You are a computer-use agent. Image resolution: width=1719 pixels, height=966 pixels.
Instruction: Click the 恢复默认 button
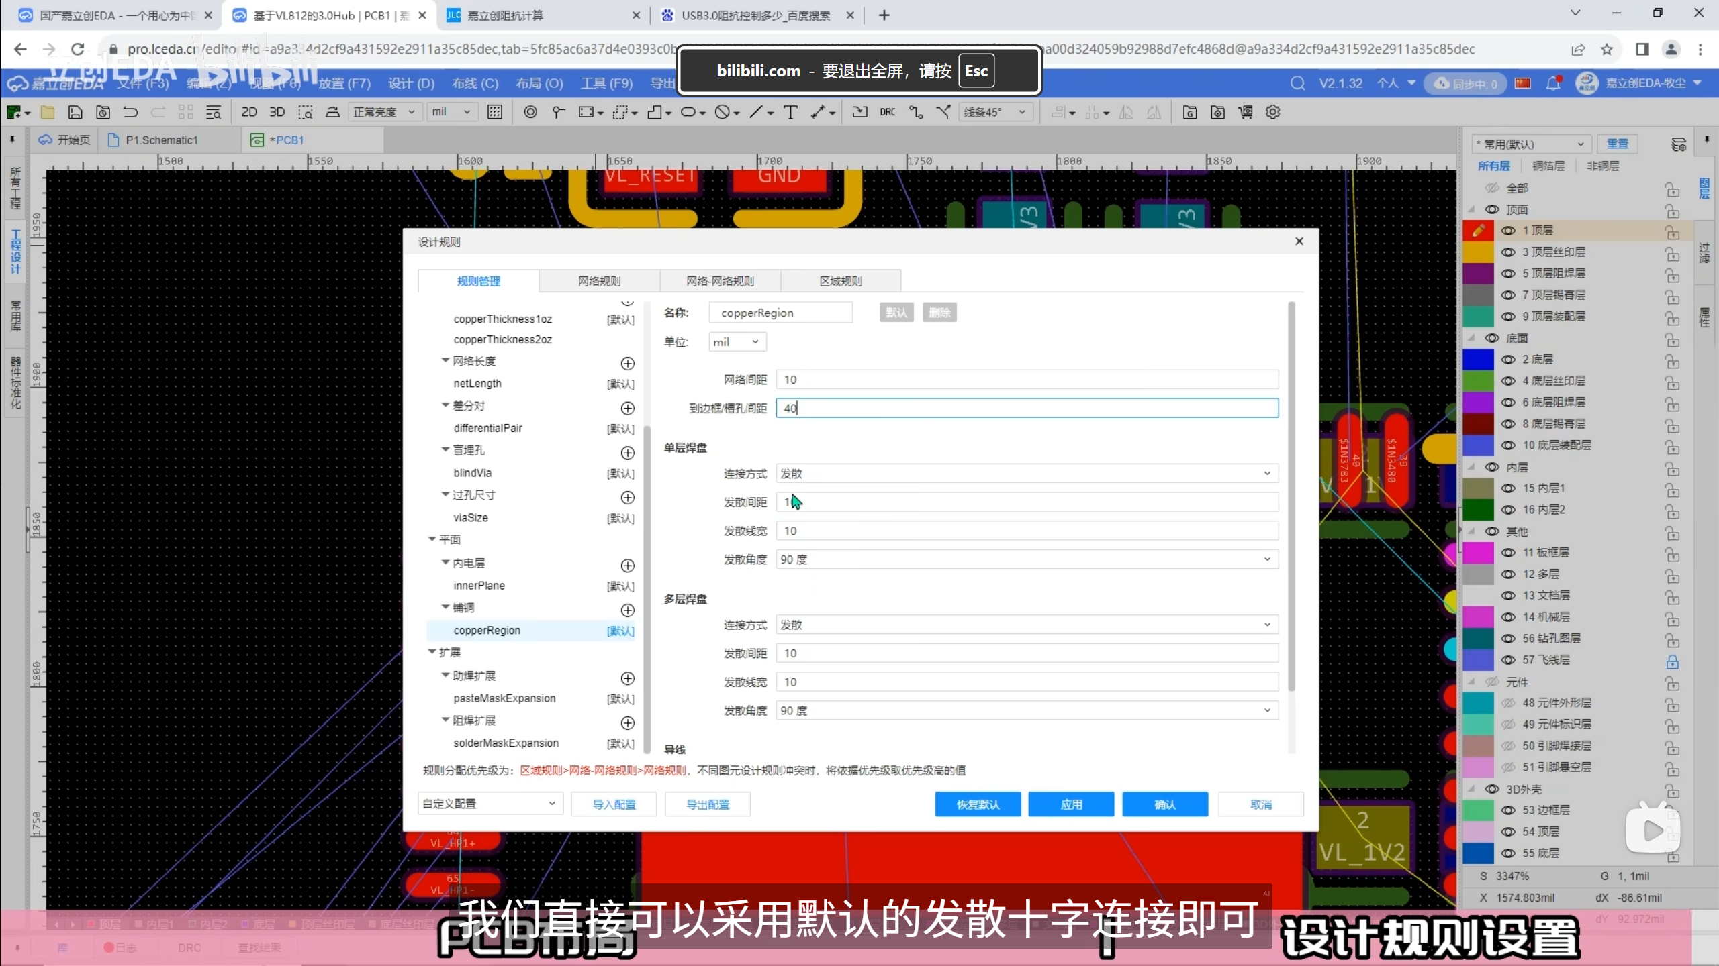coord(978,804)
